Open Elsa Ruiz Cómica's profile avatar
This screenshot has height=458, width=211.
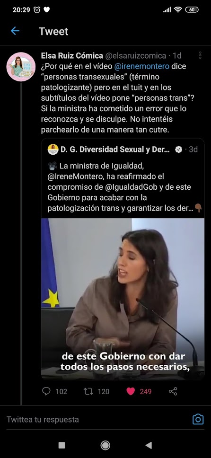(x=21, y=67)
